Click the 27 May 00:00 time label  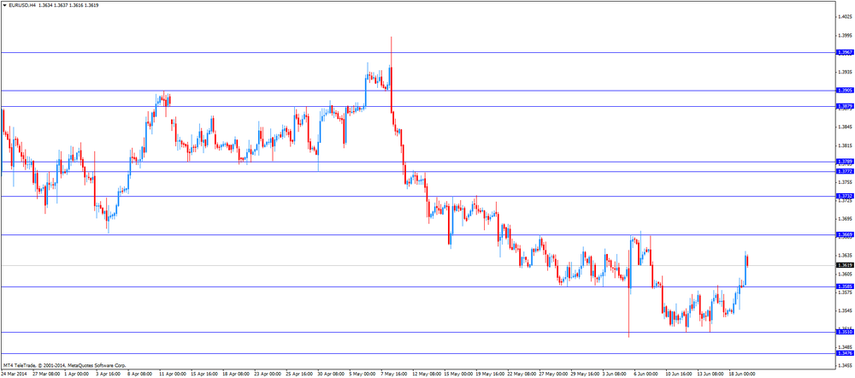552,375
